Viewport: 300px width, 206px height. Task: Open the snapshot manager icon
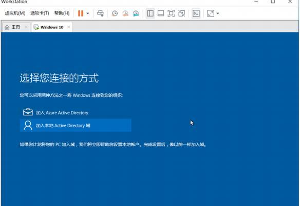(136, 13)
